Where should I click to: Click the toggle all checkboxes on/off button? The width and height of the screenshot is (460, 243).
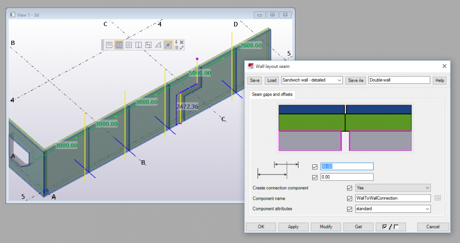(391, 227)
